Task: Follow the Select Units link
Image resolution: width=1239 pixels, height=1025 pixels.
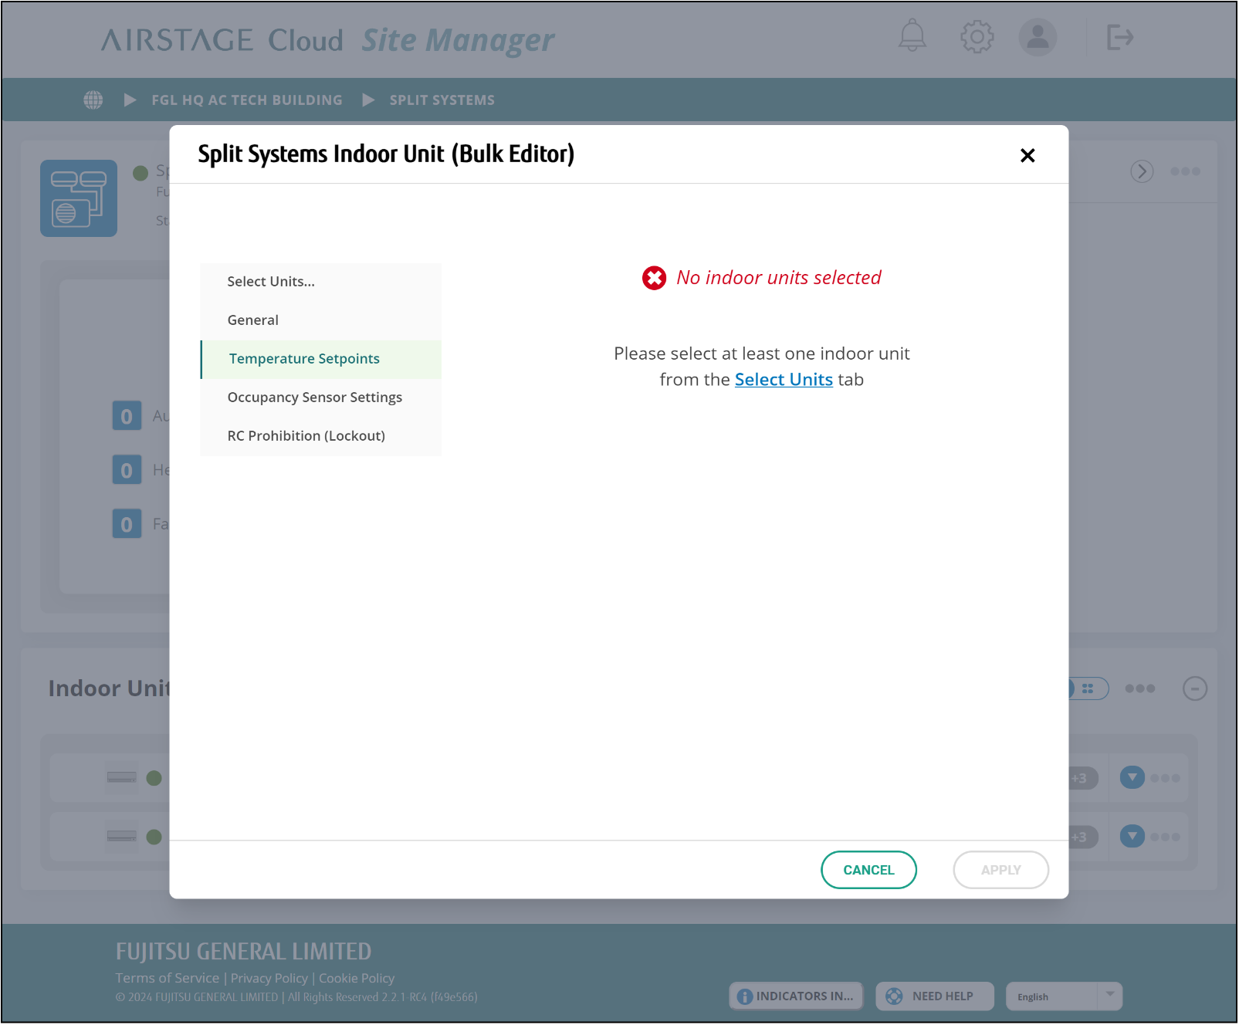Action: (783, 380)
